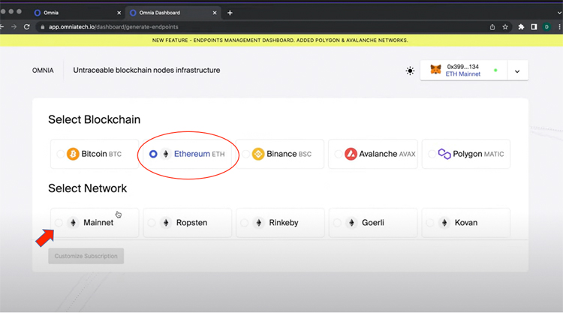Click the lock site-info icon
Screen dimensions: 563x313
[x=42, y=27]
